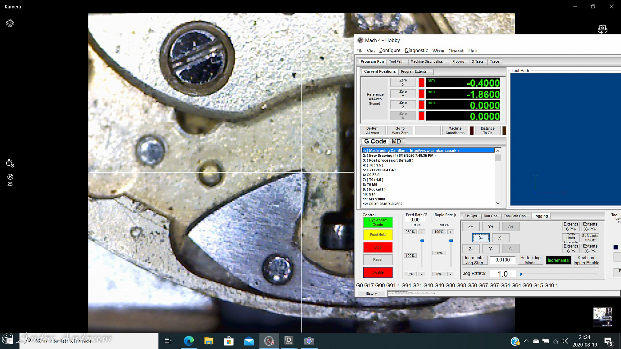Image resolution: width=621 pixels, height=349 pixels.
Task: Open Microsoft Edge from the taskbar
Action: [188, 341]
